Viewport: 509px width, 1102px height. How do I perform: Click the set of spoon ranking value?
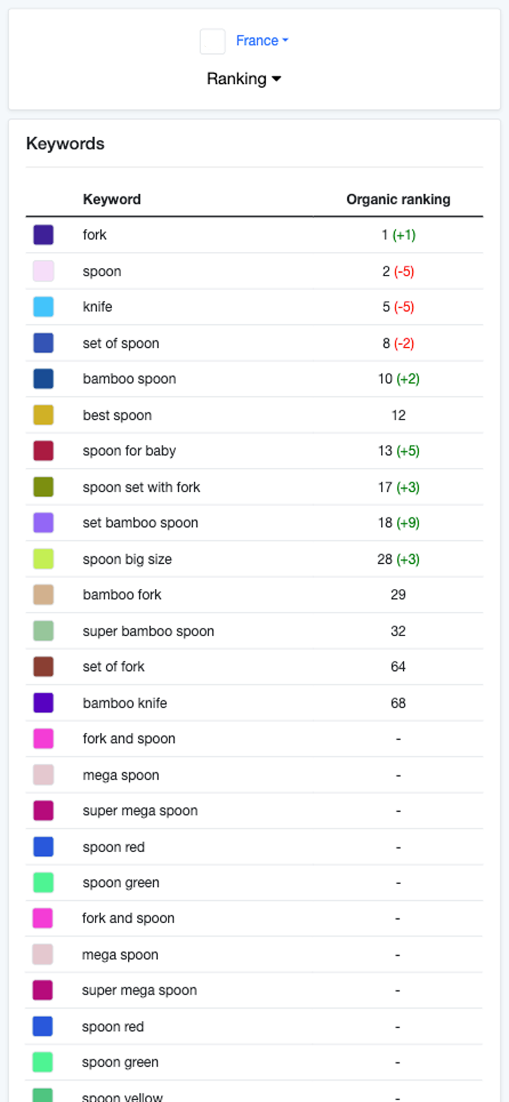point(398,343)
